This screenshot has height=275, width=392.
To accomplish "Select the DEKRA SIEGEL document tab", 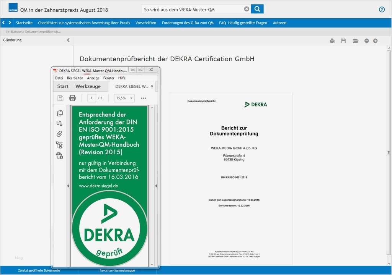I will pyautogui.click(x=132, y=86).
